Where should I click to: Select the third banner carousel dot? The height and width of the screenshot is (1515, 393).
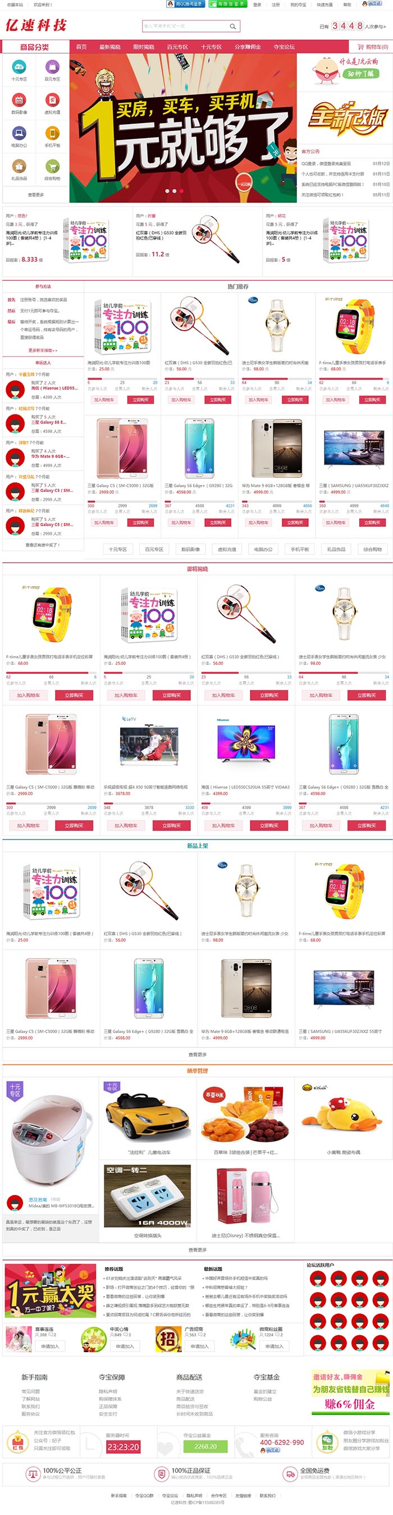tap(181, 191)
